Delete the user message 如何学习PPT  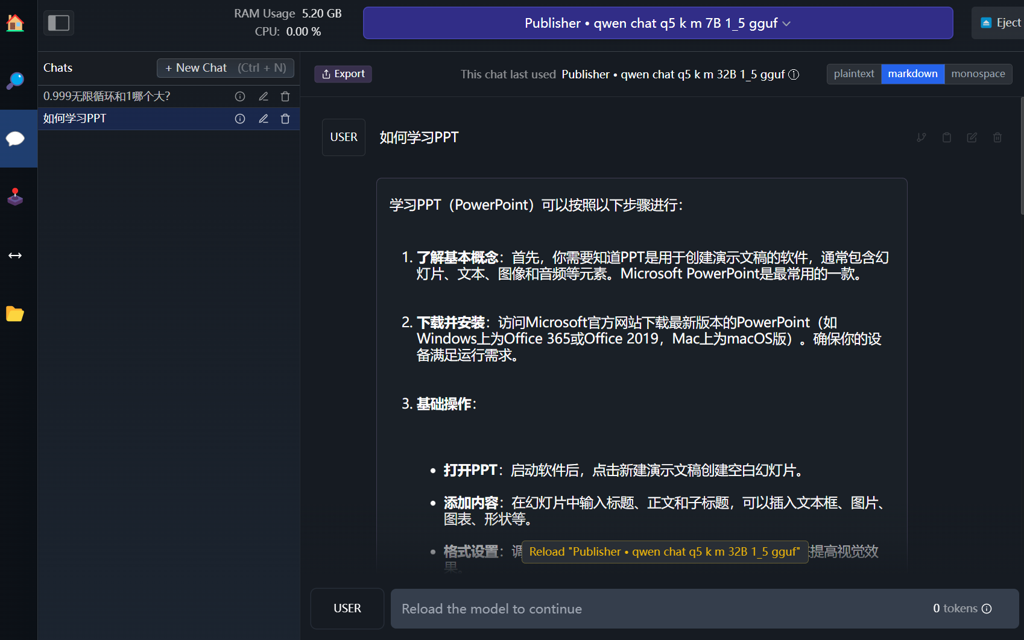[997, 137]
